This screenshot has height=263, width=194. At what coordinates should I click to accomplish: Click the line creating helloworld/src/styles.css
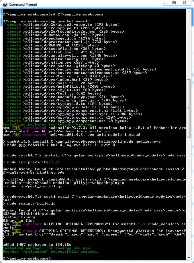[x=56, y=90]
